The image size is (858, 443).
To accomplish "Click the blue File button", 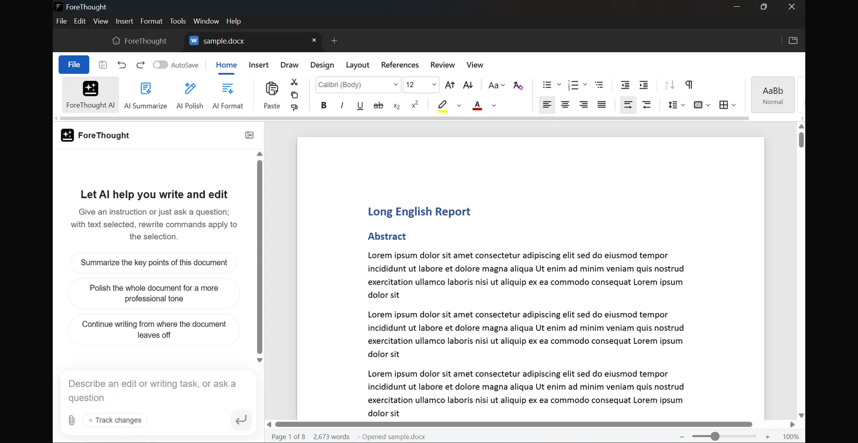I will 74,65.
